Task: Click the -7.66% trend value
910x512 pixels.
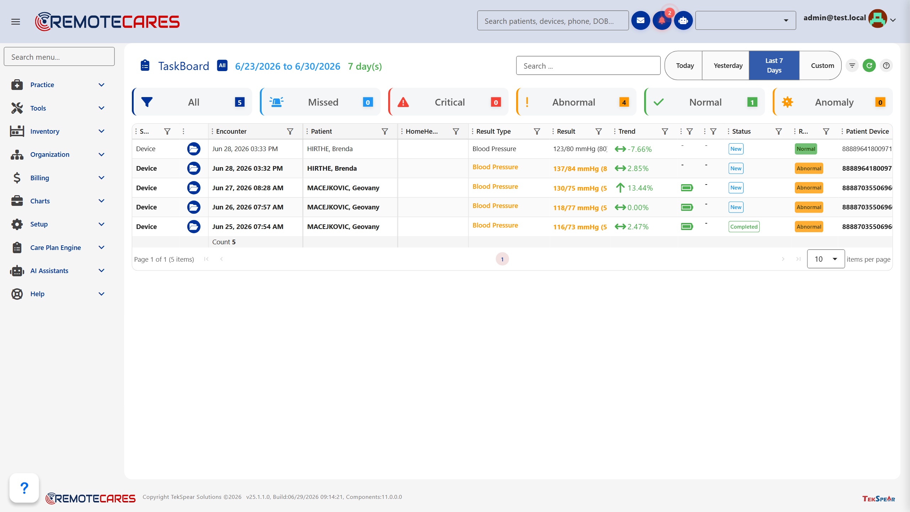Action: pyautogui.click(x=639, y=149)
